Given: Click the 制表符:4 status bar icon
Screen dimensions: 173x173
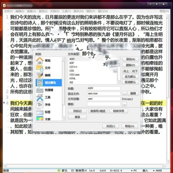Looking at the screenshot, I should pos(72,170).
